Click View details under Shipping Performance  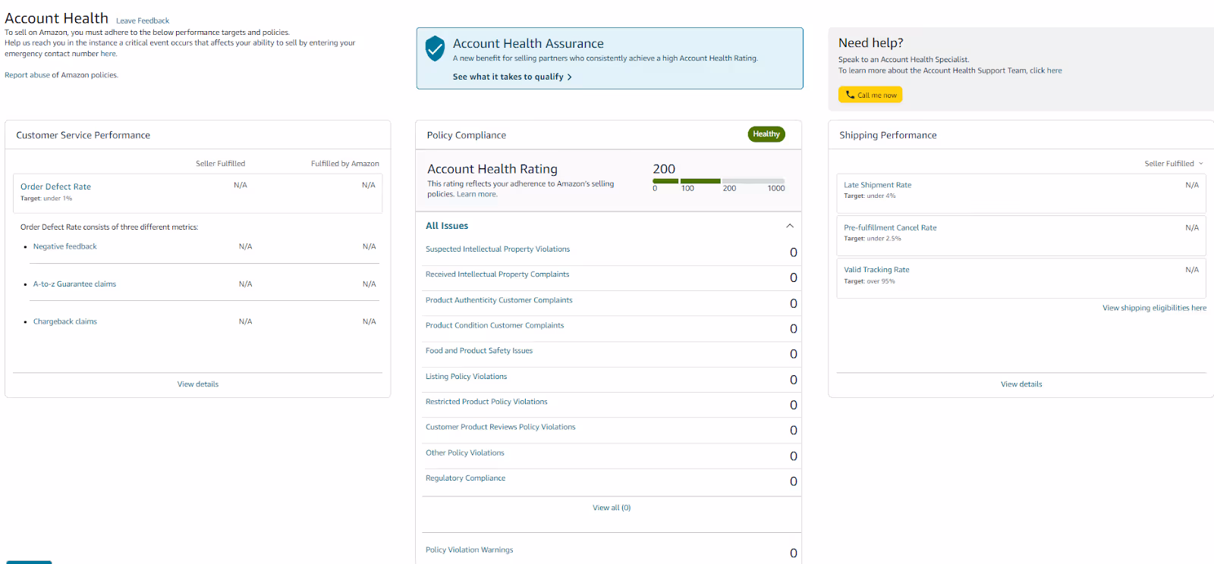click(1021, 384)
